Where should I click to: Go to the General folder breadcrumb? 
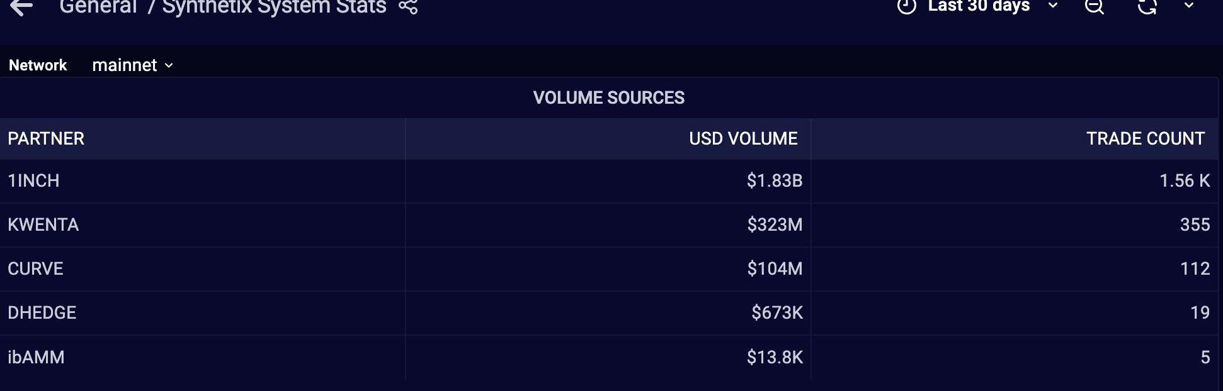click(98, 7)
